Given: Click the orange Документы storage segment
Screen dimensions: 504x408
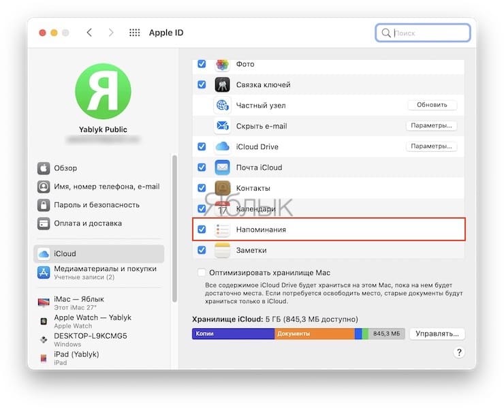Looking at the screenshot, I should coord(315,334).
